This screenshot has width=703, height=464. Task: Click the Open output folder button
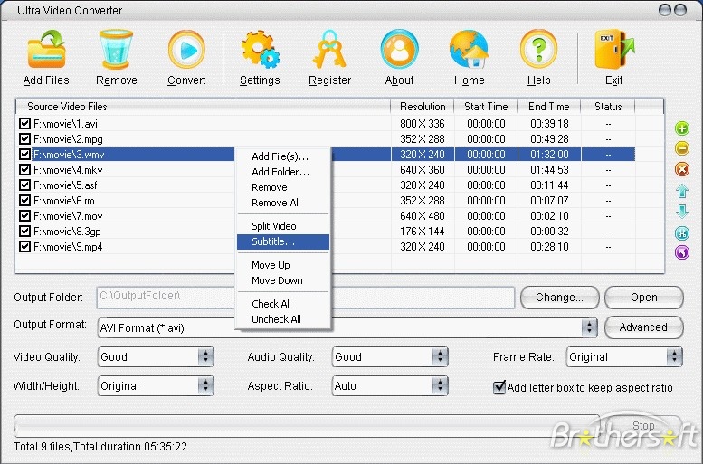click(x=644, y=298)
